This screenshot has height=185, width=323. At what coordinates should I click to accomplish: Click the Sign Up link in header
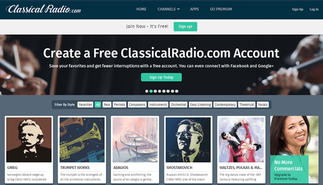298,9
